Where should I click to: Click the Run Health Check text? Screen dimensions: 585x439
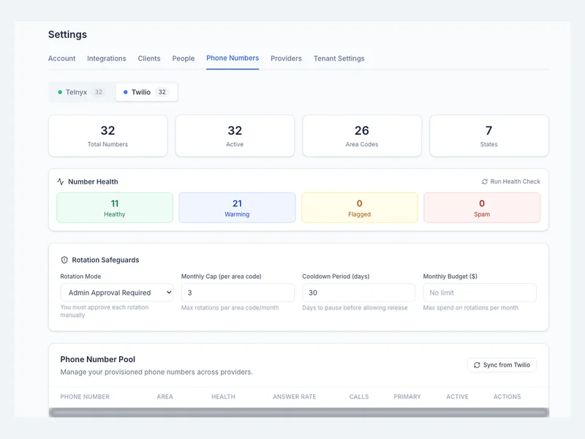pos(516,181)
